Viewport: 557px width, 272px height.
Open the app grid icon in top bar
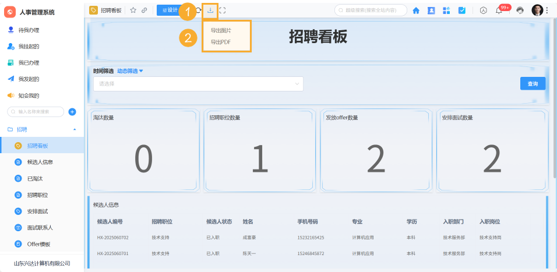[446, 10]
